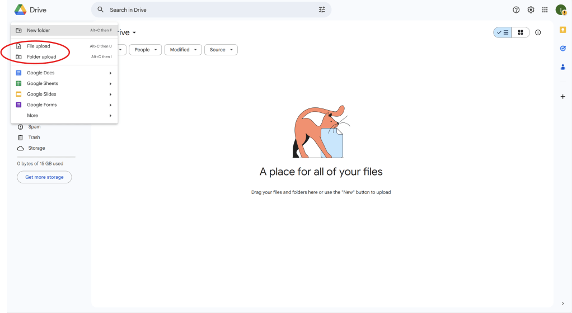Open Google Tasks in side panel
572x313 pixels.
(x=562, y=48)
